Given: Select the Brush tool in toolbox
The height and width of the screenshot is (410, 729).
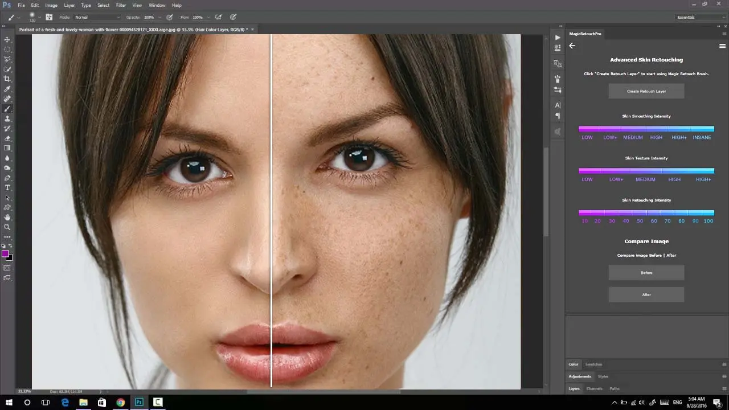Looking at the screenshot, I should point(7,109).
